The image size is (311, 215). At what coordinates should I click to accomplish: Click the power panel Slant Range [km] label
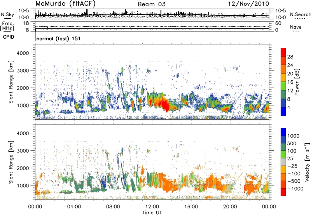[x=11, y=82]
